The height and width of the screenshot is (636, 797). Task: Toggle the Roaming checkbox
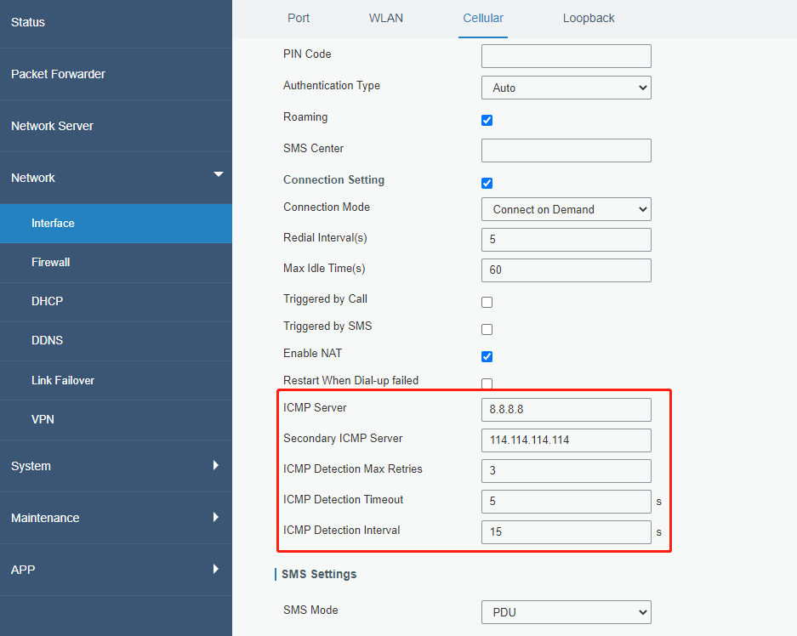(x=487, y=120)
